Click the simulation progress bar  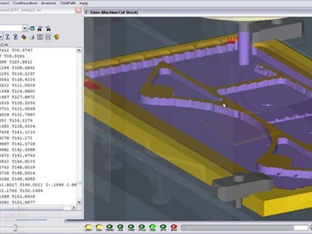click(245, 227)
